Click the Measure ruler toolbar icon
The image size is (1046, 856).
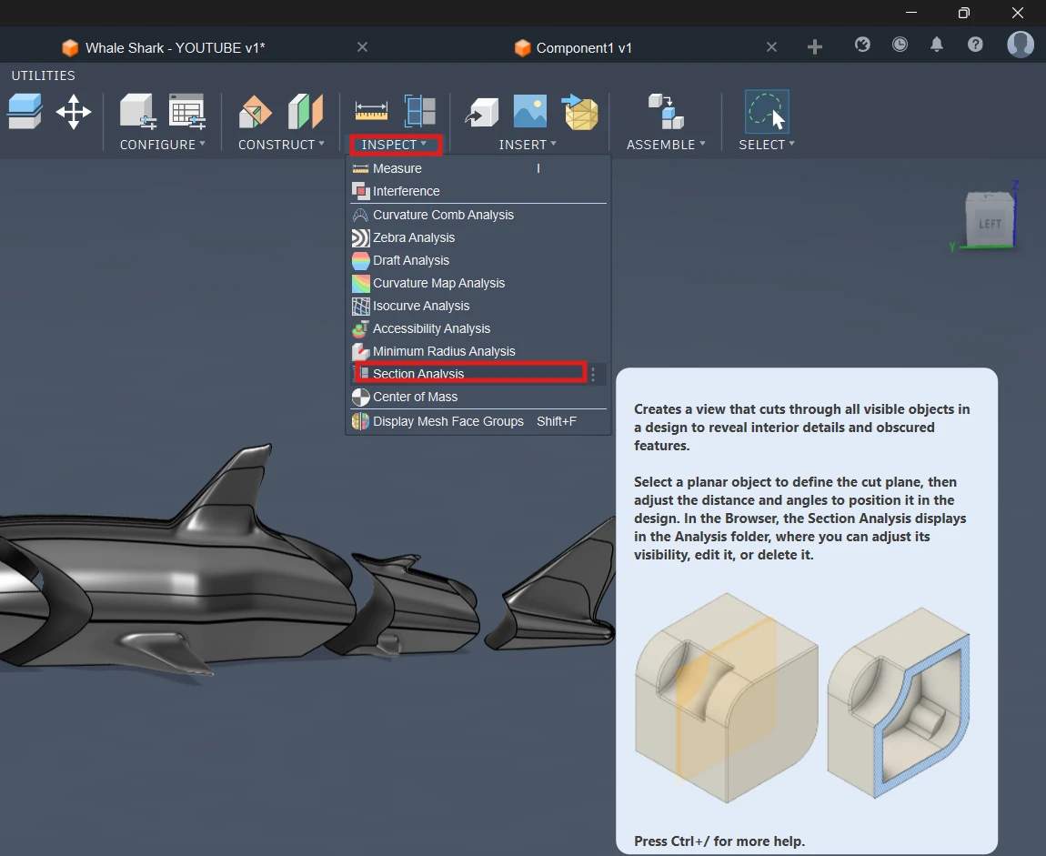371,111
